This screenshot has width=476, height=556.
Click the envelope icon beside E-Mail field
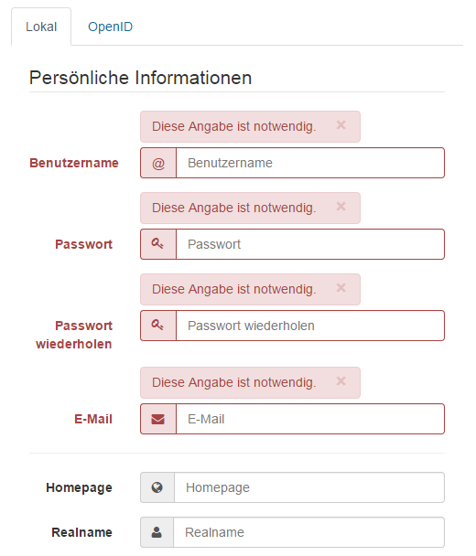(x=158, y=419)
